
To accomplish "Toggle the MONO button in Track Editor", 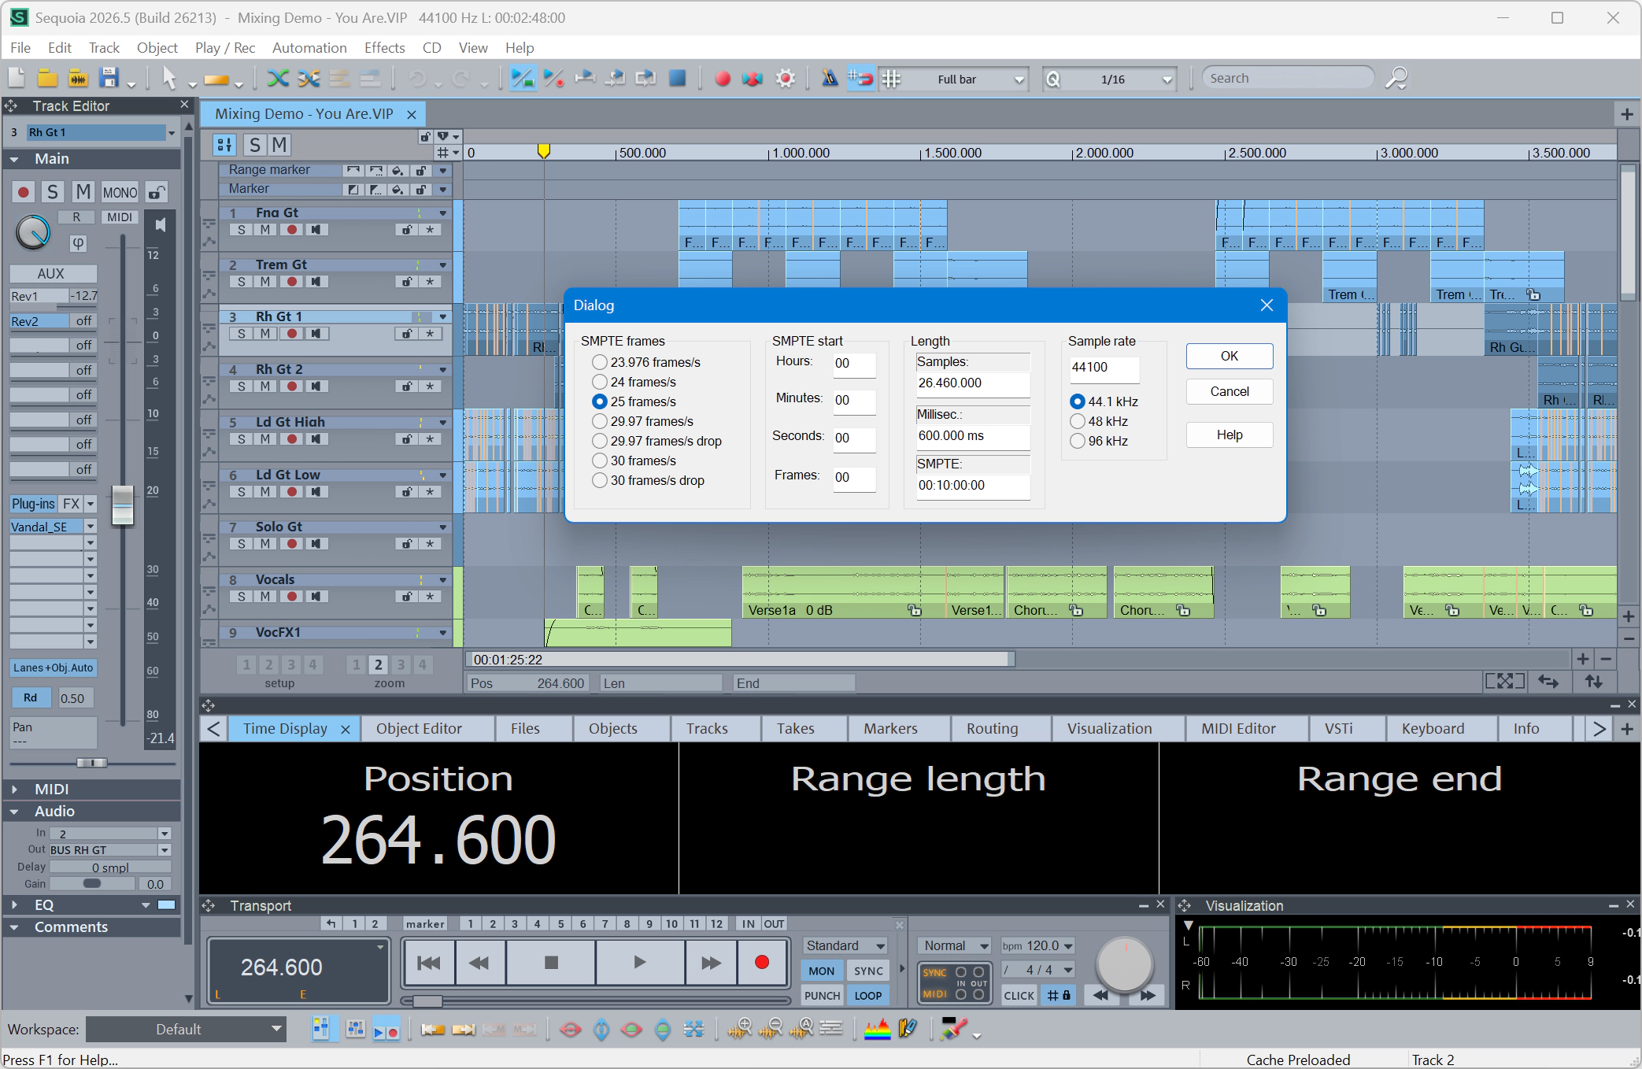I will coord(120,192).
